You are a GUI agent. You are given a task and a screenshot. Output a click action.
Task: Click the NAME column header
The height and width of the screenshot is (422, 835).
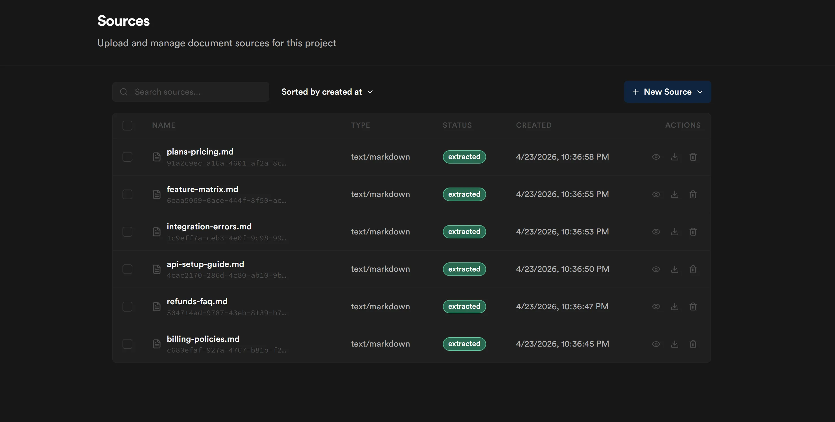(x=164, y=125)
